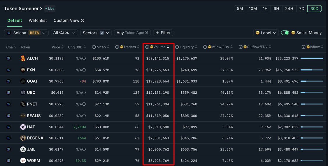Click N/A info icon in ALCH row
328x166 pixels.
click(x=84, y=58)
